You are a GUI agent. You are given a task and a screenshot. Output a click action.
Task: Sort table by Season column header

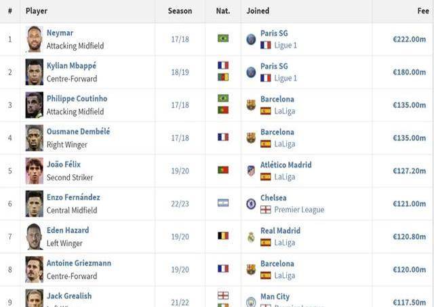[180, 11]
